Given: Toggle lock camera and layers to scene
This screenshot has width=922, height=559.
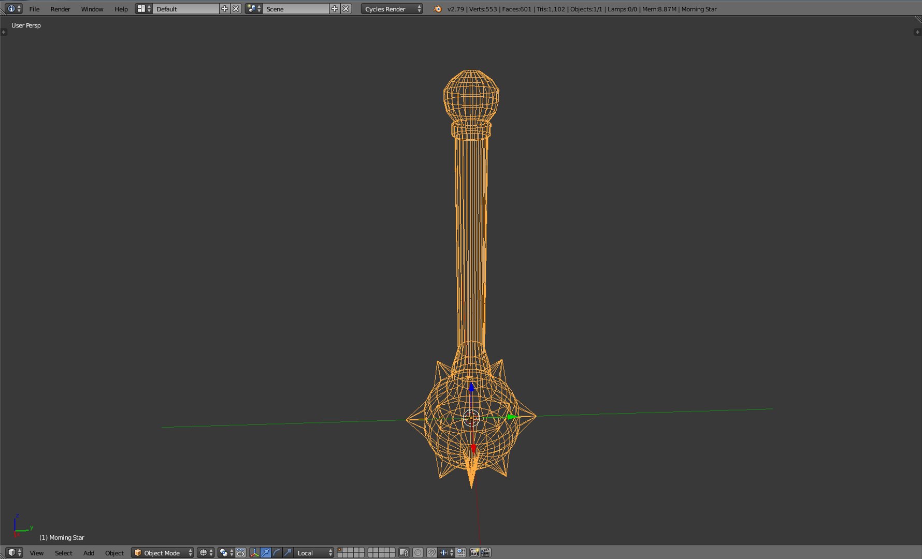Looking at the screenshot, I should click(404, 553).
